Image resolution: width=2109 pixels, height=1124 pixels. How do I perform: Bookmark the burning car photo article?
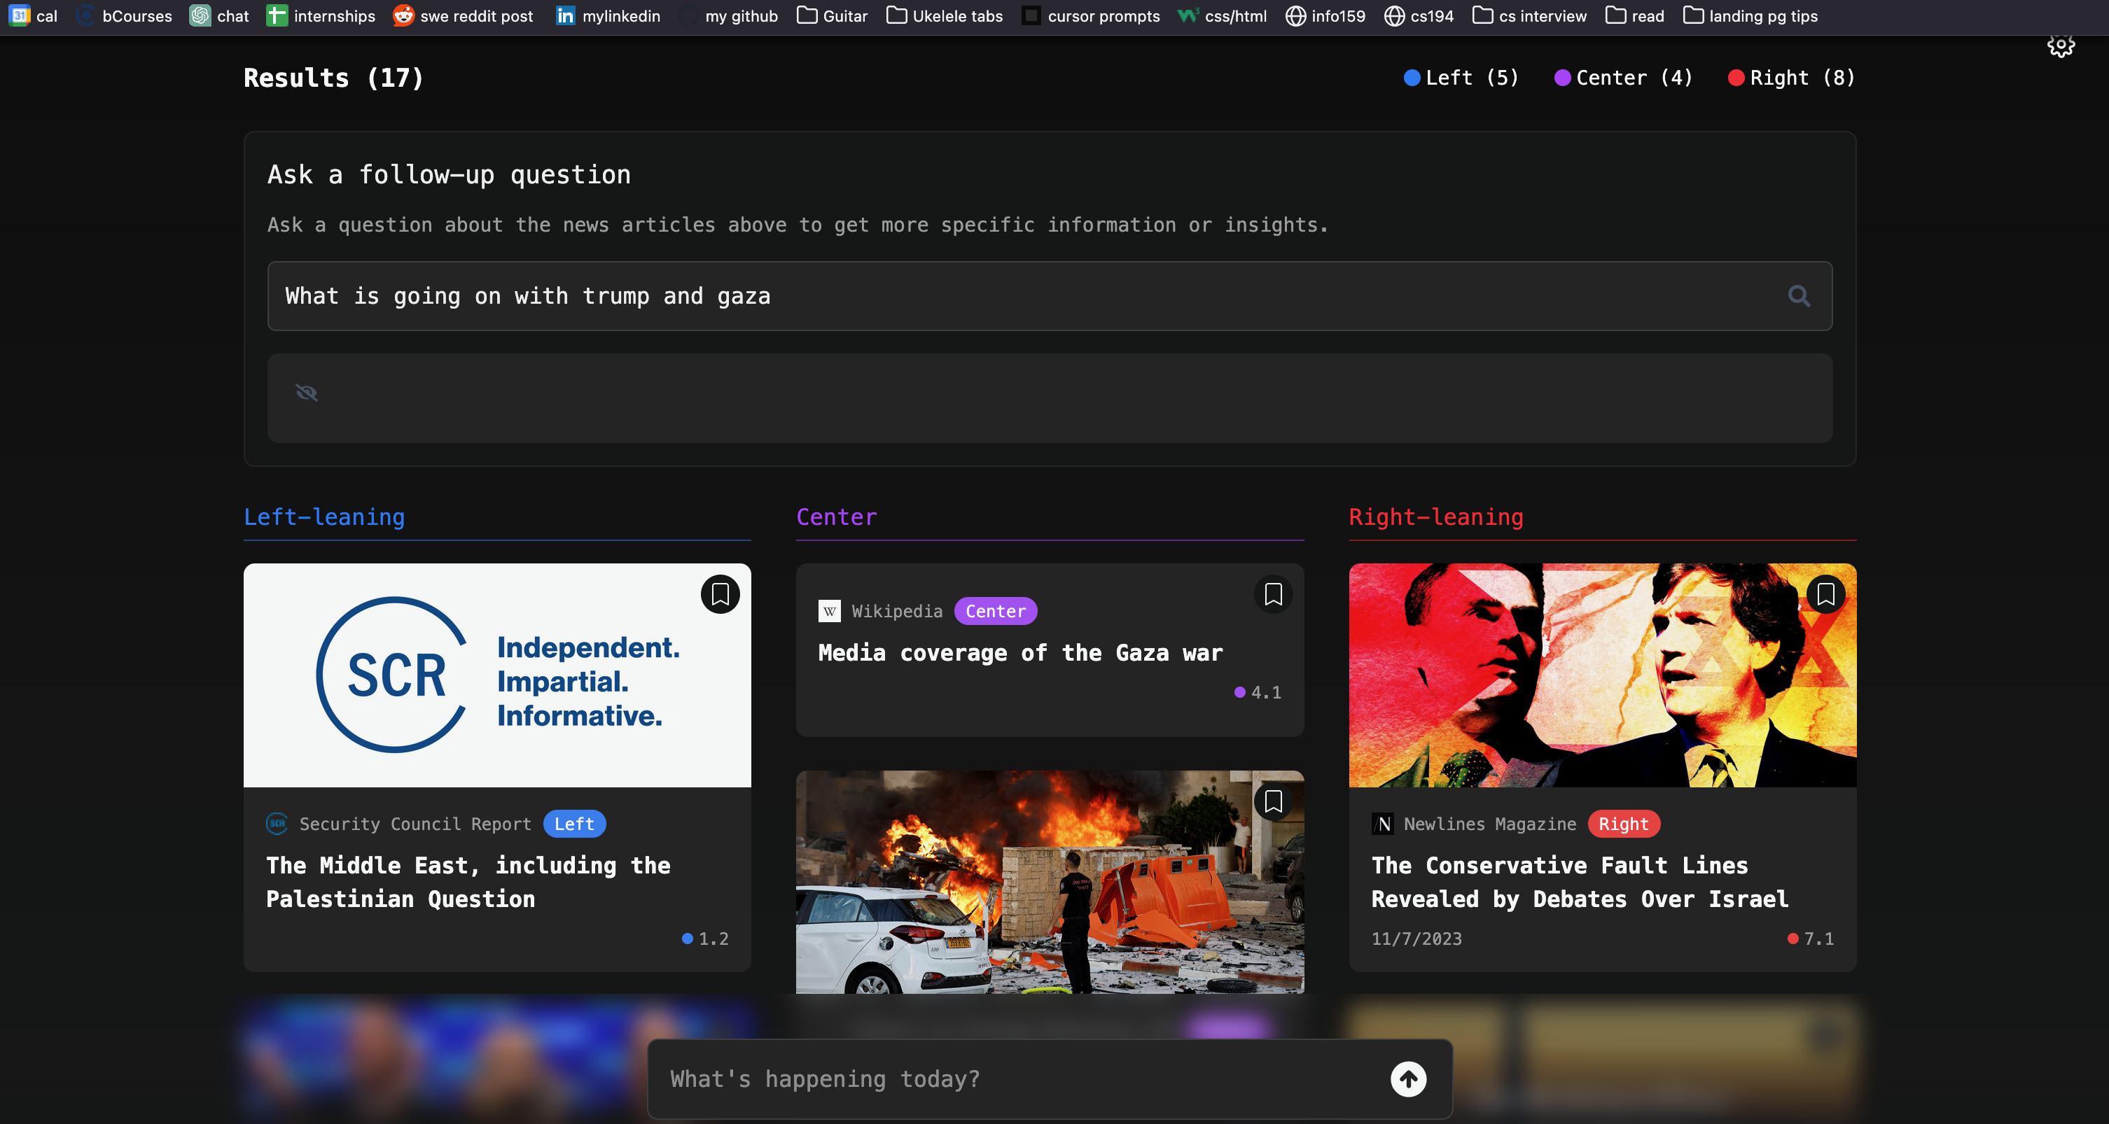(x=1272, y=801)
